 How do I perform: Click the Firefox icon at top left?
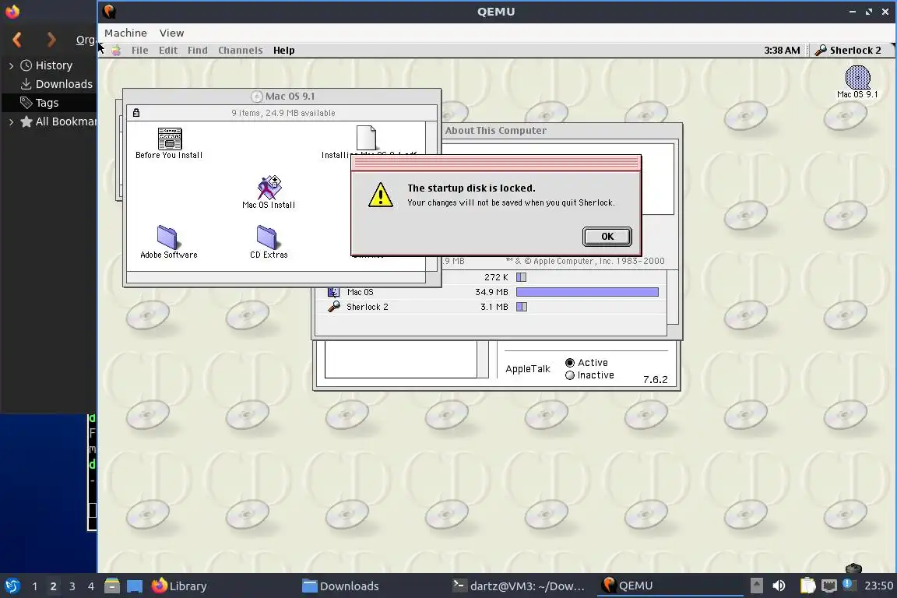(12, 12)
